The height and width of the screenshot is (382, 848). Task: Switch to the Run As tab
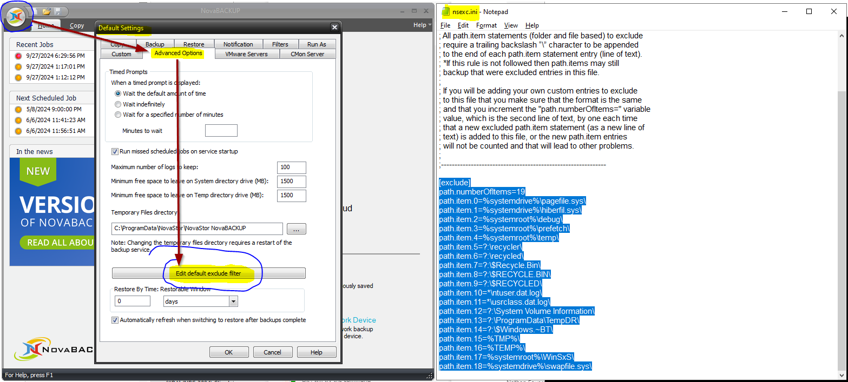tap(317, 44)
